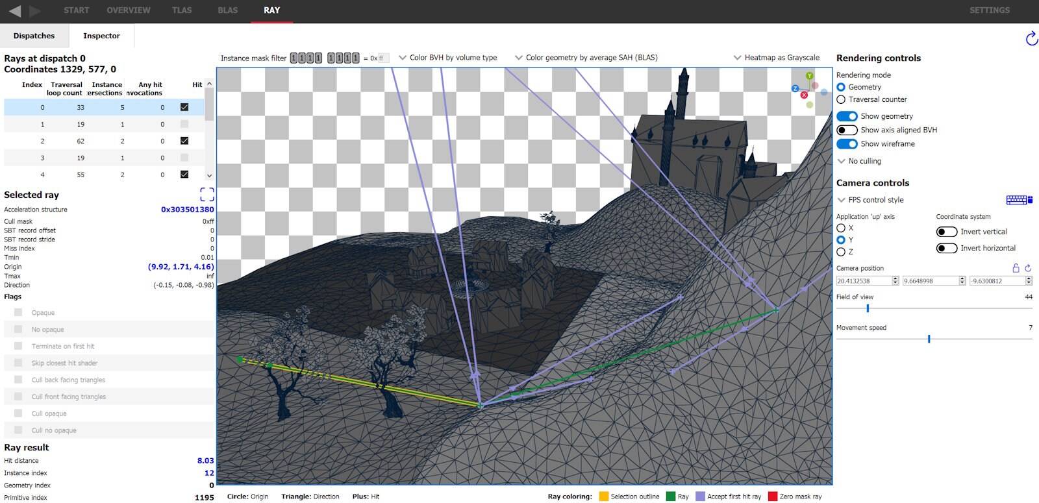1039x503 pixels.
Task: Click the forward navigation arrow
Action: click(35, 11)
